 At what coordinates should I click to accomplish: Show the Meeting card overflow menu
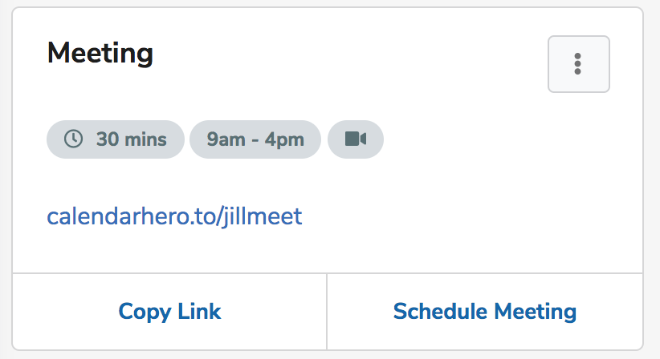tap(578, 64)
